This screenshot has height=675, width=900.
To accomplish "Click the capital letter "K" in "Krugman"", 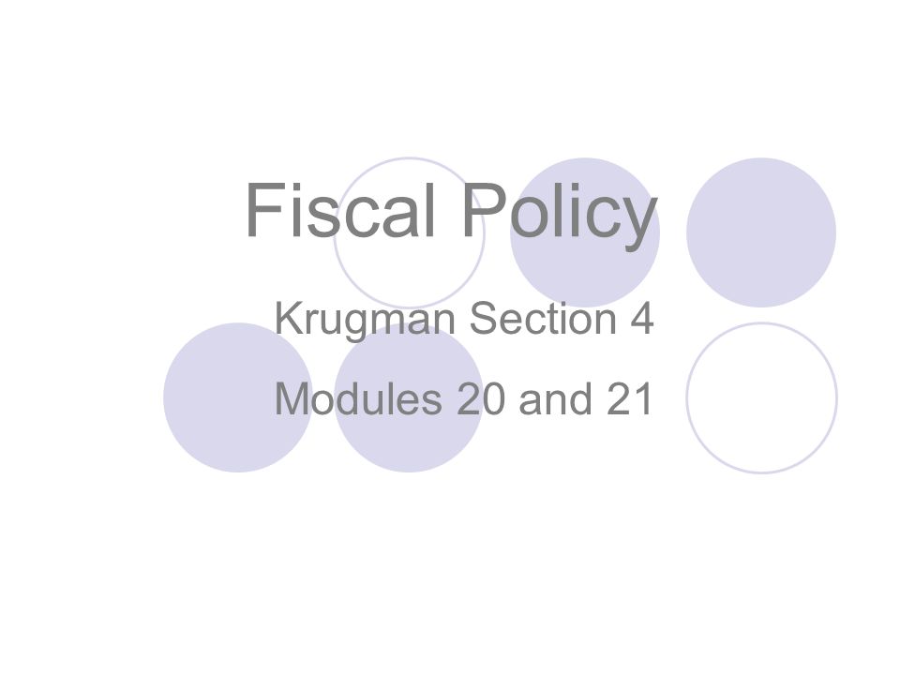I will click(x=288, y=318).
